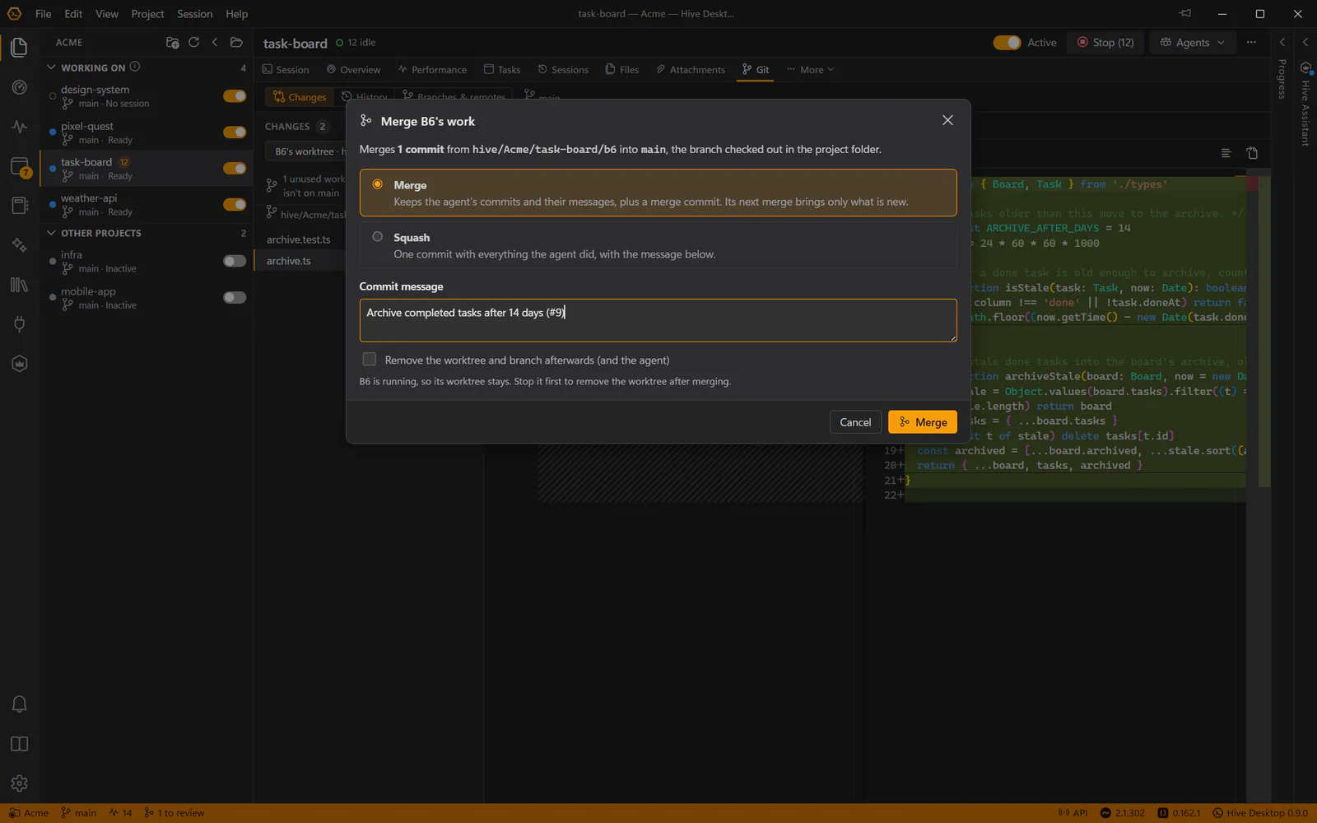Open the Agents dropdown
Viewport: 1317px width, 823px height.
pos(1192,43)
